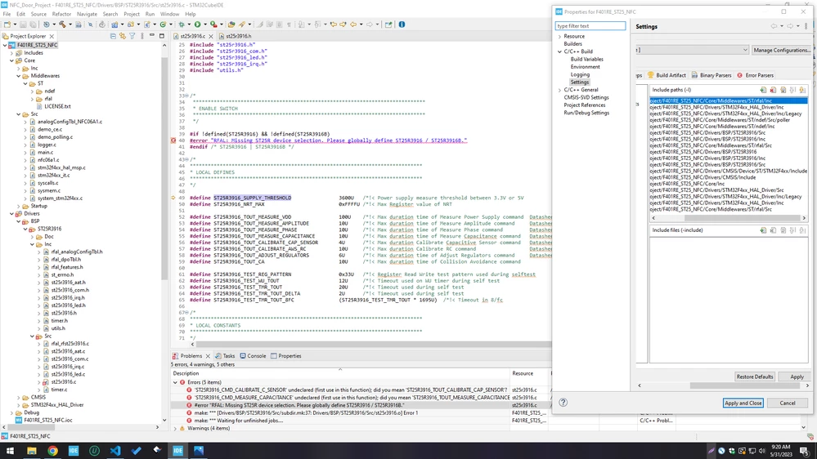Click the back arrow in Settings header
The image size is (817, 459).
pos(774,26)
